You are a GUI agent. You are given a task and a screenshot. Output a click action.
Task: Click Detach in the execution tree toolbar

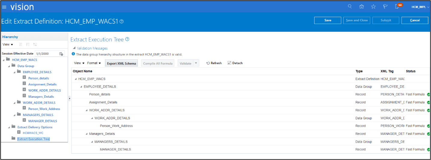pos(235,63)
